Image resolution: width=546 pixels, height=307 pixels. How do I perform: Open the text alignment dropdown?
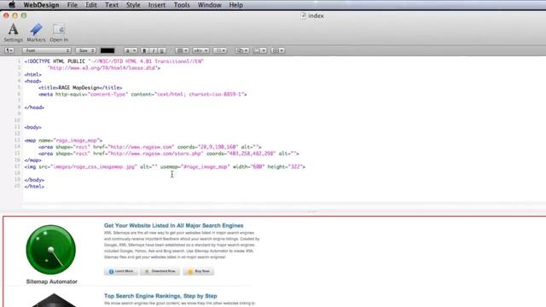tap(182, 51)
